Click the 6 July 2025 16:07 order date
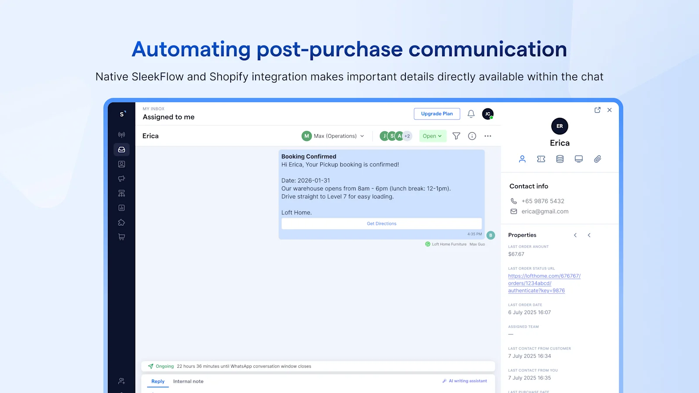The width and height of the screenshot is (699, 393). tap(529, 313)
